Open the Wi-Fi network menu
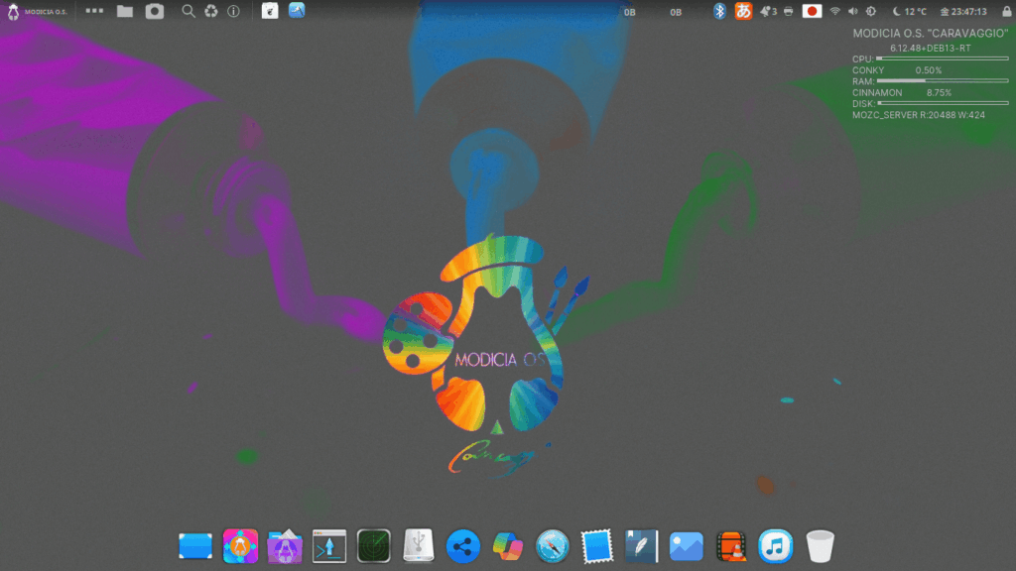1016x571 pixels. pos(835,11)
